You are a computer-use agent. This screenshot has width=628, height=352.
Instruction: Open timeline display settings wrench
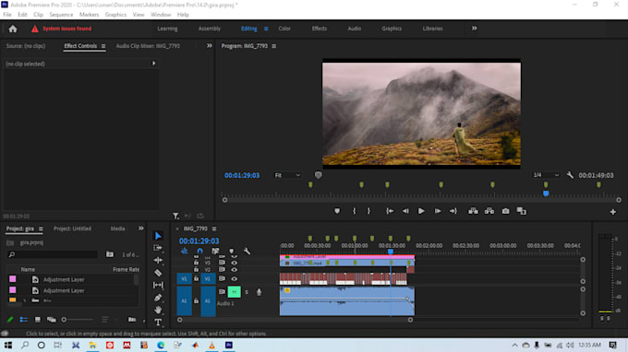click(x=247, y=252)
